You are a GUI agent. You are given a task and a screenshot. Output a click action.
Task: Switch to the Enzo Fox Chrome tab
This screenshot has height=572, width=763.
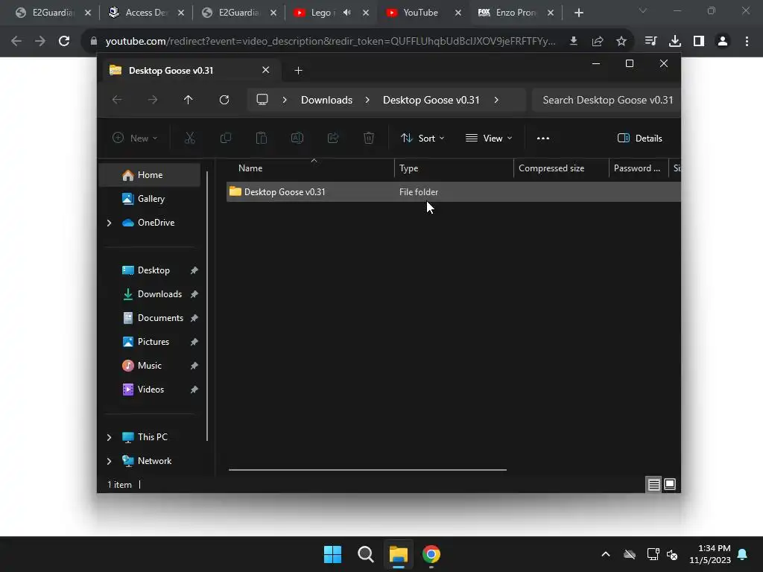click(x=517, y=13)
